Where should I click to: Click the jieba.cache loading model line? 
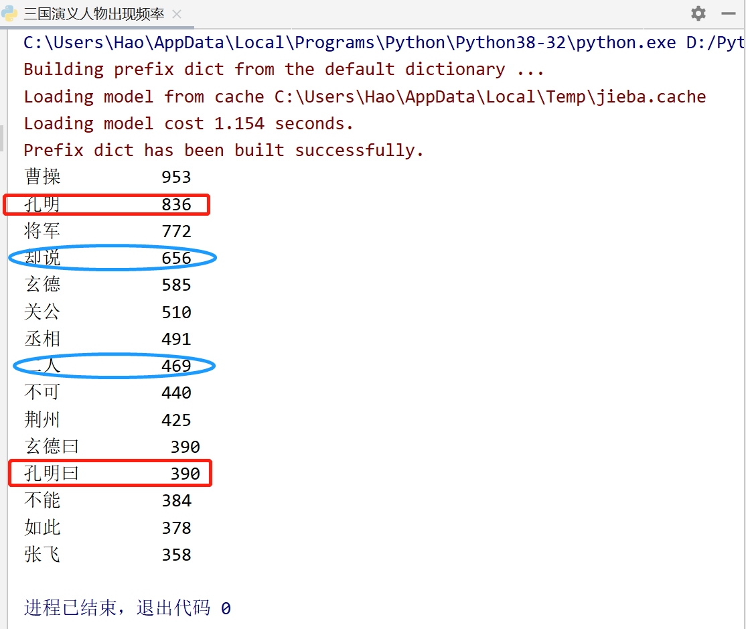365,96
